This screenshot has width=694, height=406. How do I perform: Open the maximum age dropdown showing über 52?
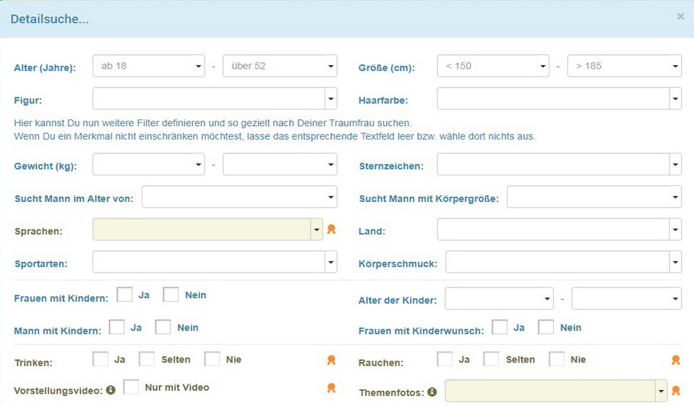(280, 66)
